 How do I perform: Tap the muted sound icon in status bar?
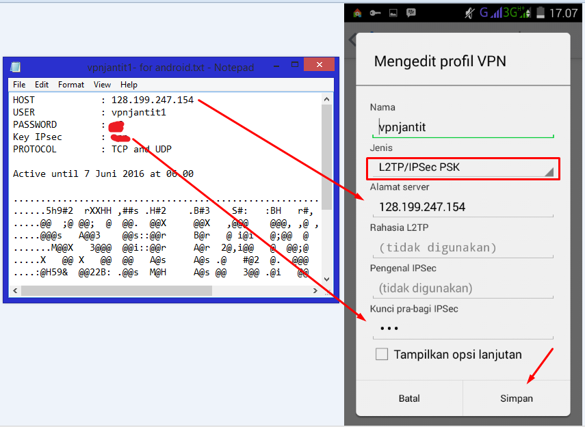(x=469, y=14)
